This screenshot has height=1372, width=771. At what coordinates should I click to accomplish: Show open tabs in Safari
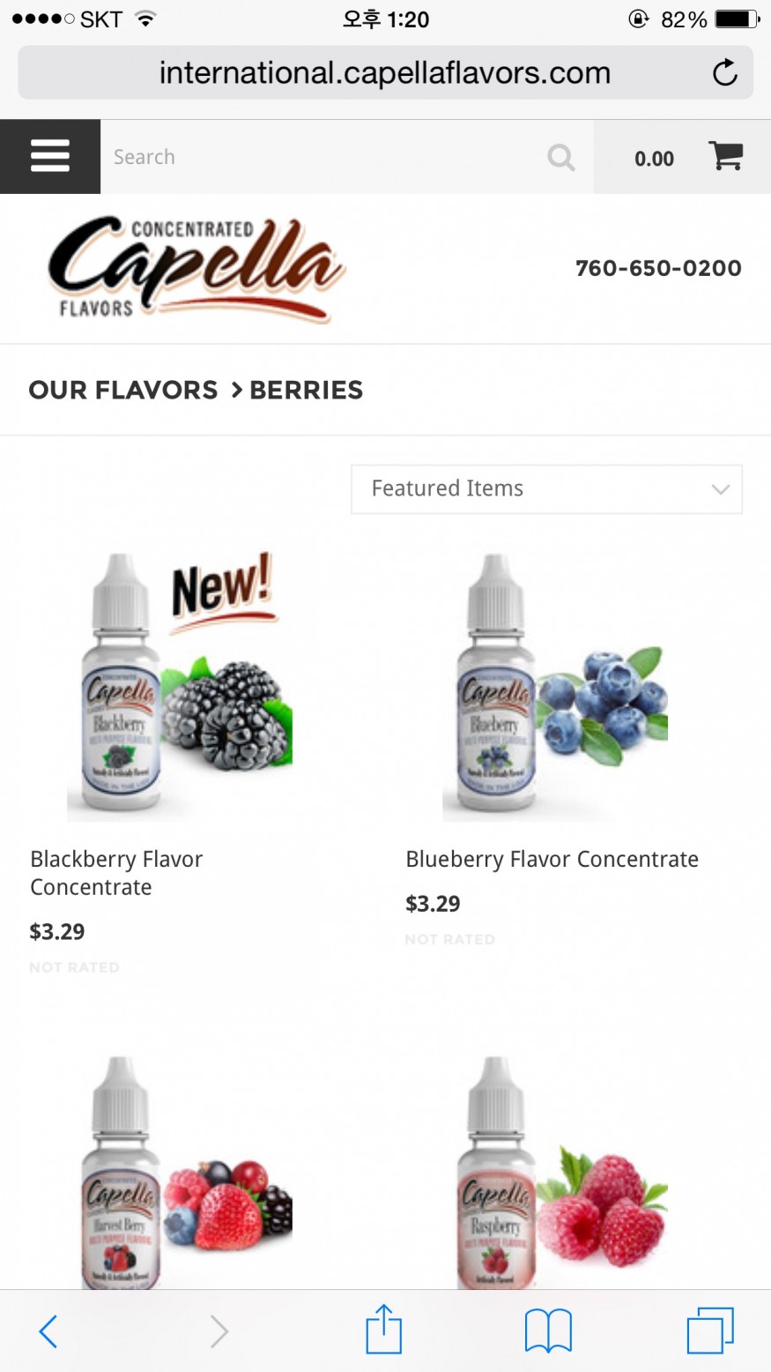(710, 1331)
